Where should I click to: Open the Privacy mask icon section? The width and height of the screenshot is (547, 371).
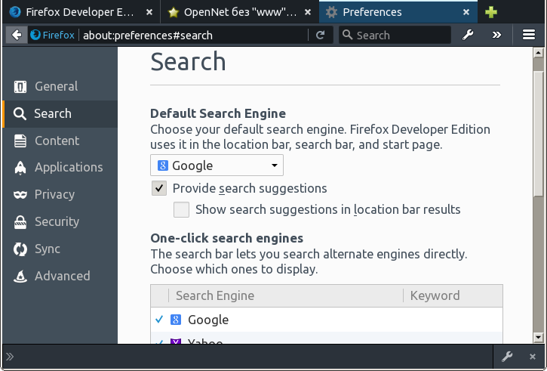(54, 194)
